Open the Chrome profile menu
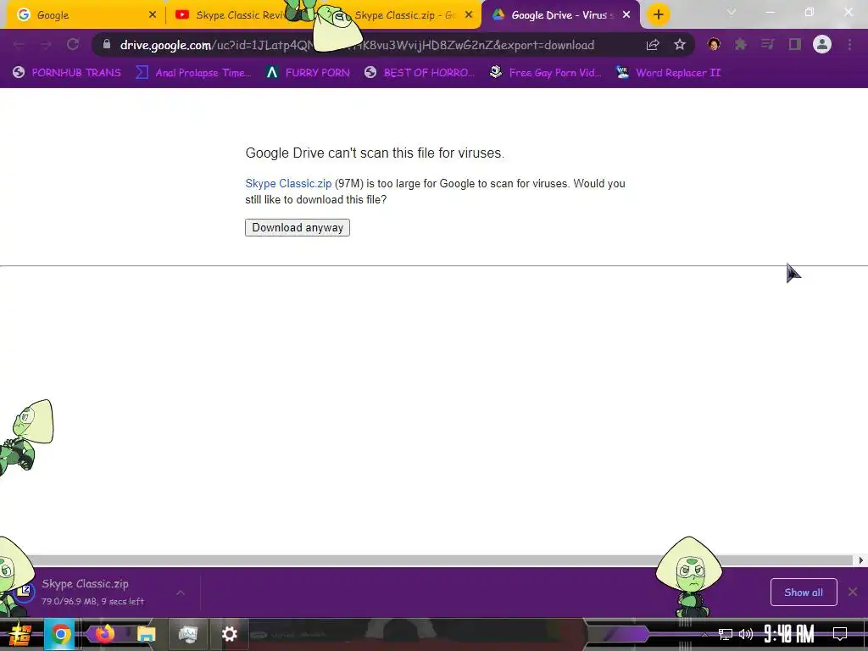Screen dimensions: 868x651 (x=822, y=44)
